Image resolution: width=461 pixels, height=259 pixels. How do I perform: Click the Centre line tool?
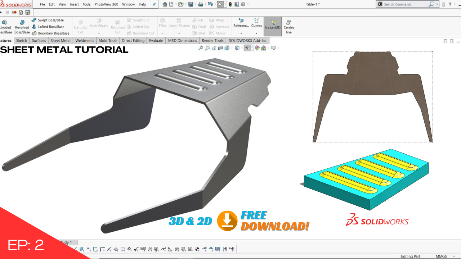pyautogui.click(x=288, y=27)
